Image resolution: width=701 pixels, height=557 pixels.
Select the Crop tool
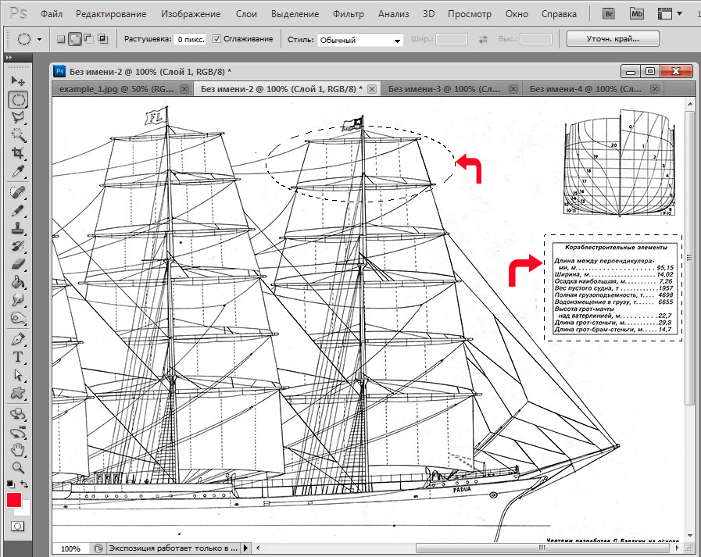click(17, 153)
